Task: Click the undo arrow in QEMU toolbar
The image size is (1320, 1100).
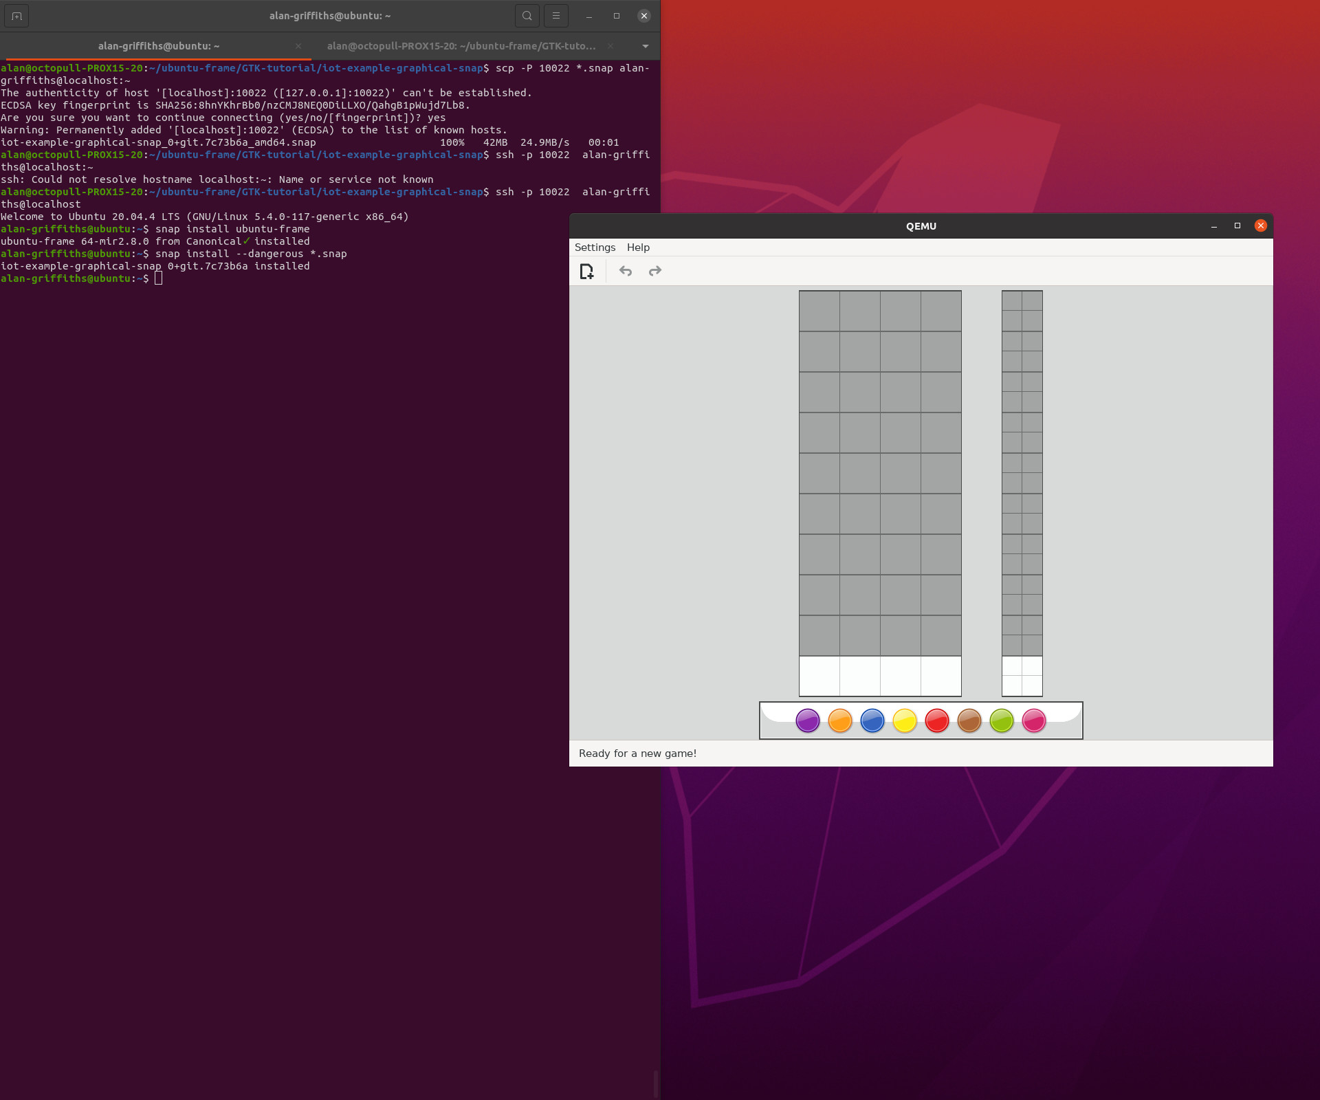Action: pyautogui.click(x=625, y=272)
